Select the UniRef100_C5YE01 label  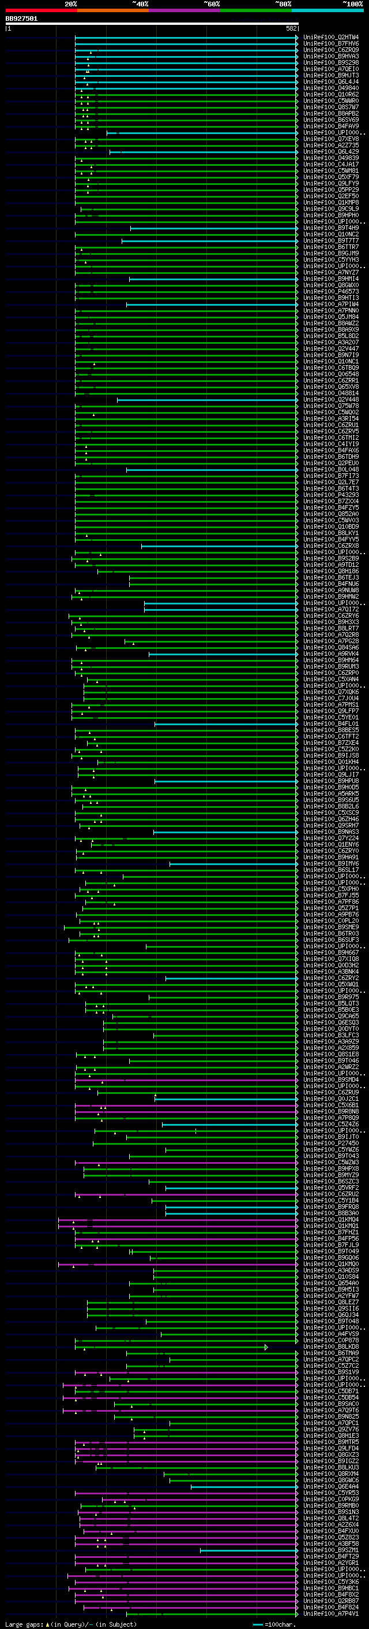tap(331, 717)
